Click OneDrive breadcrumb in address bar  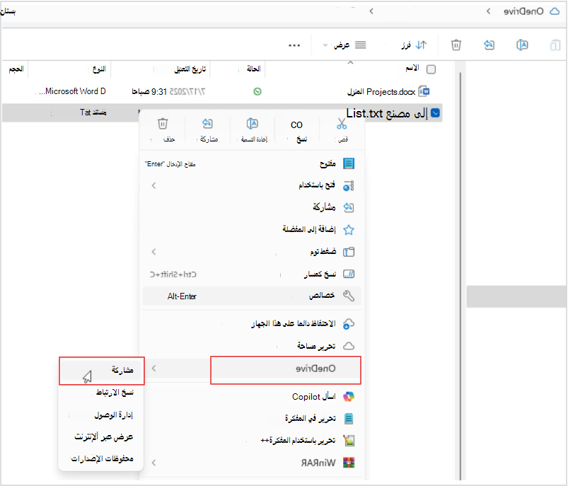[523, 11]
